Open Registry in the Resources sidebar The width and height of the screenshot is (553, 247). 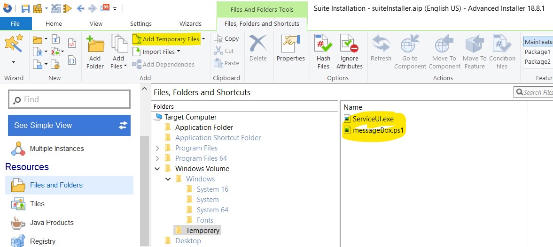click(42, 241)
